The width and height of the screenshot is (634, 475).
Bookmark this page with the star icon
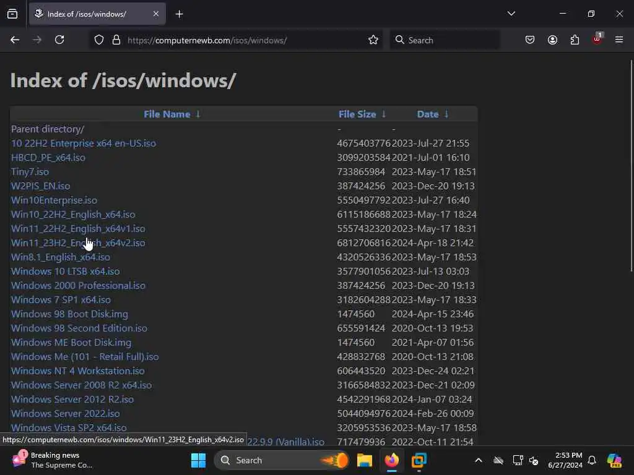coord(373,40)
